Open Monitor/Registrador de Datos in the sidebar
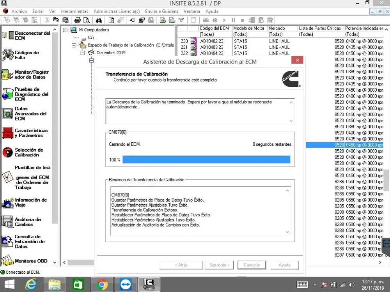Viewport: 390px width, 292px height. (x=25, y=74)
